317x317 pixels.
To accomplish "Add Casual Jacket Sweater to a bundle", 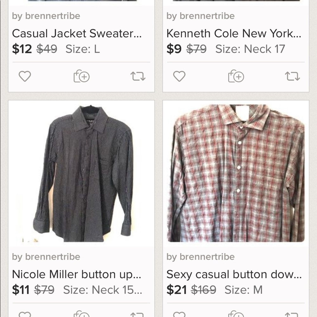I will pos(81,76).
